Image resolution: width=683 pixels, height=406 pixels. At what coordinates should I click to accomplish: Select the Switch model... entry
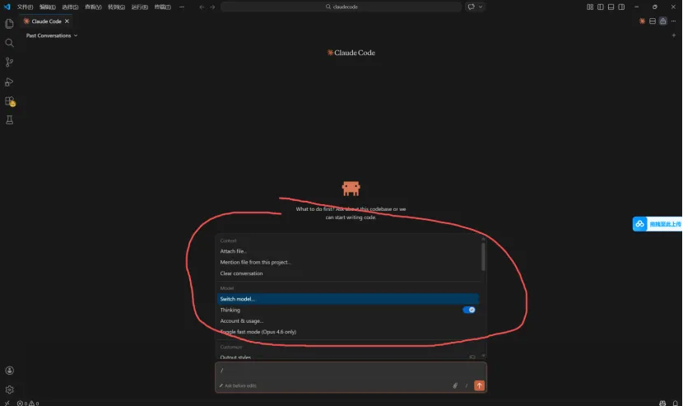tap(348, 299)
